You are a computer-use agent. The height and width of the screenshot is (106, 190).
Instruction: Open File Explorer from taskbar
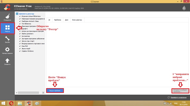pyautogui.click(x=20, y=103)
